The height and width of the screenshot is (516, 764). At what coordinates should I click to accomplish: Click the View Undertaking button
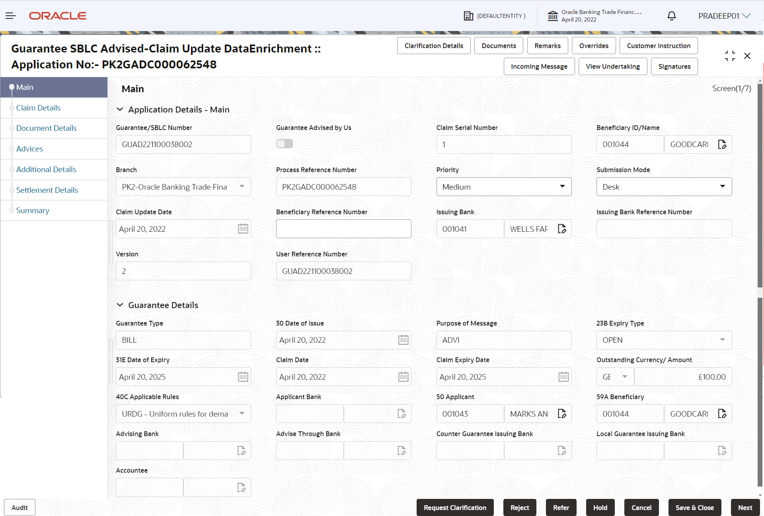coord(612,66)
